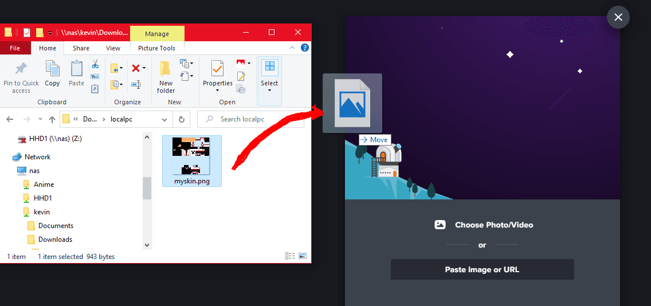Create a New folder from the ribbon
Screen dimensions: 651x306
pyautogui.click(x=166, y=77)
